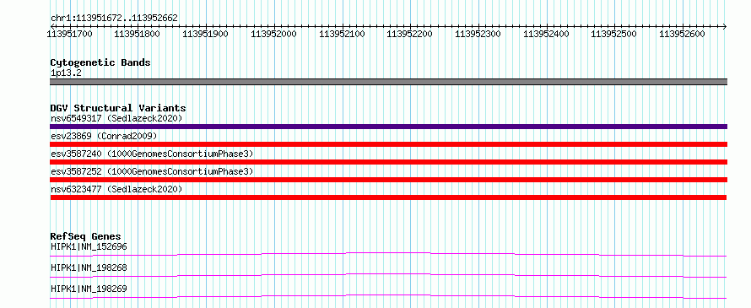Click ruler position 113952600

tap(682, 34)
